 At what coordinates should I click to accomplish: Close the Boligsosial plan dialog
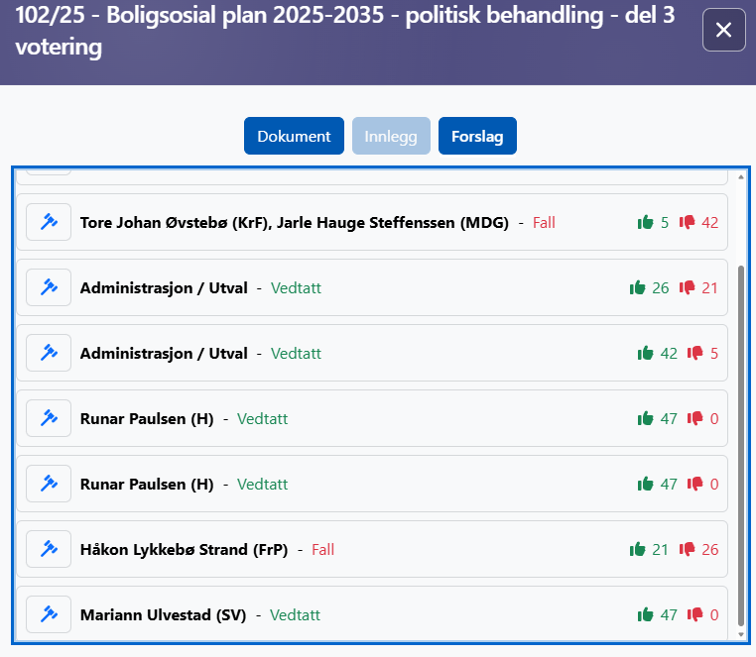click(723, 30)
